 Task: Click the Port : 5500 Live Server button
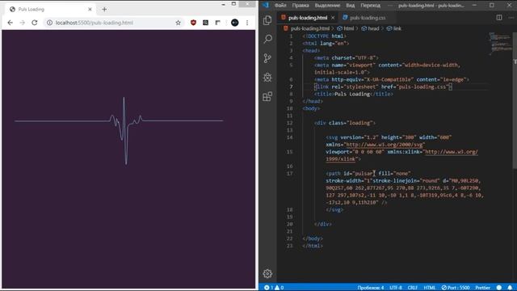pos(456,288)
